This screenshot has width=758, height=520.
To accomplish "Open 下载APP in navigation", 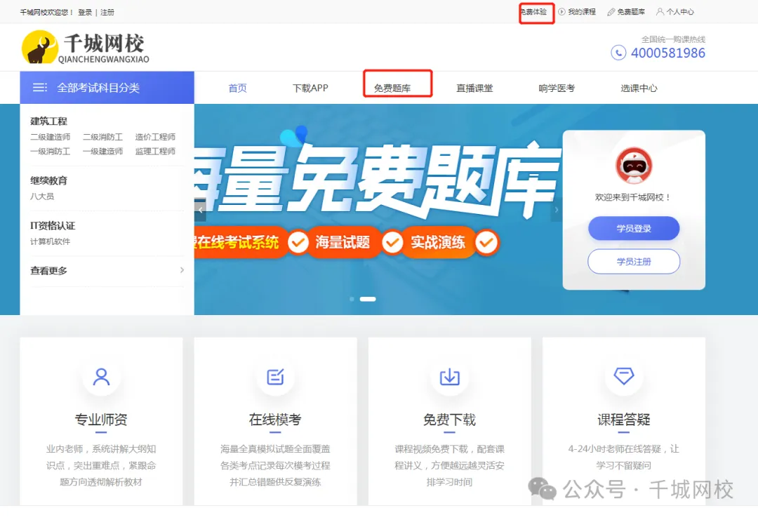I will pyautogui.click(x=310, y=88).
